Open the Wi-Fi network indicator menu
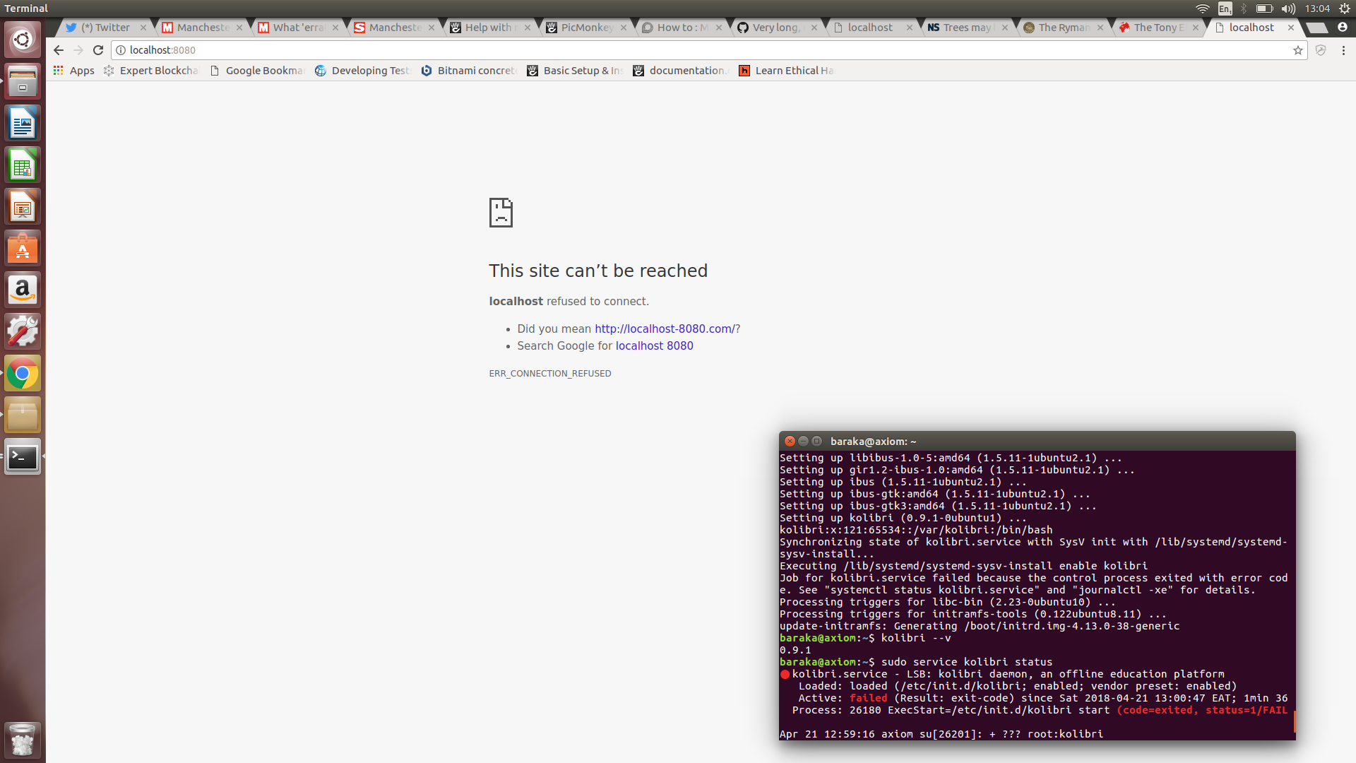The width and height of the screenshot is (1356, 763). pos(1202,8)
